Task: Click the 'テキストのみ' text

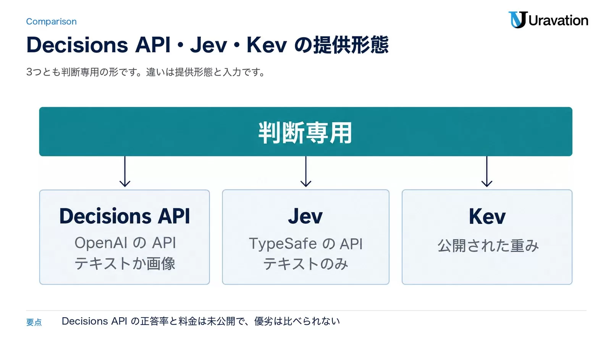Action: pyautogui.click(x=305, y=264)
